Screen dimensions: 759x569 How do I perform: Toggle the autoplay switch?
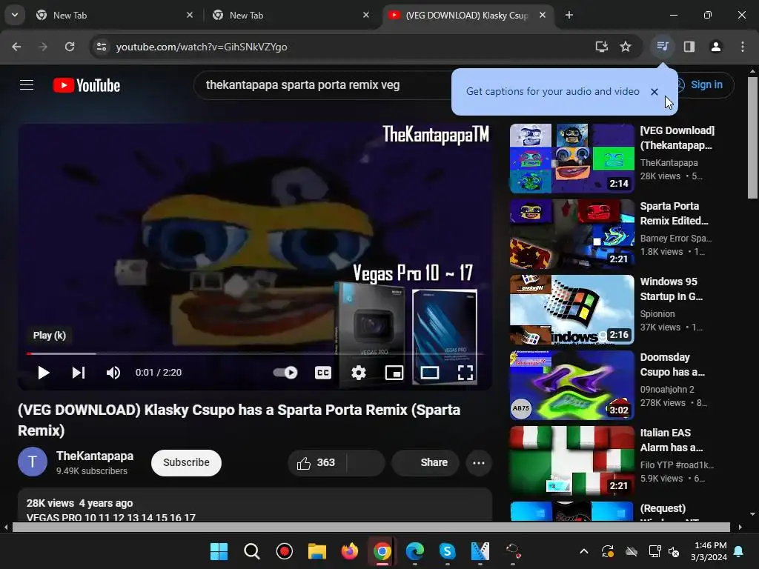click(x=285, y=373)
